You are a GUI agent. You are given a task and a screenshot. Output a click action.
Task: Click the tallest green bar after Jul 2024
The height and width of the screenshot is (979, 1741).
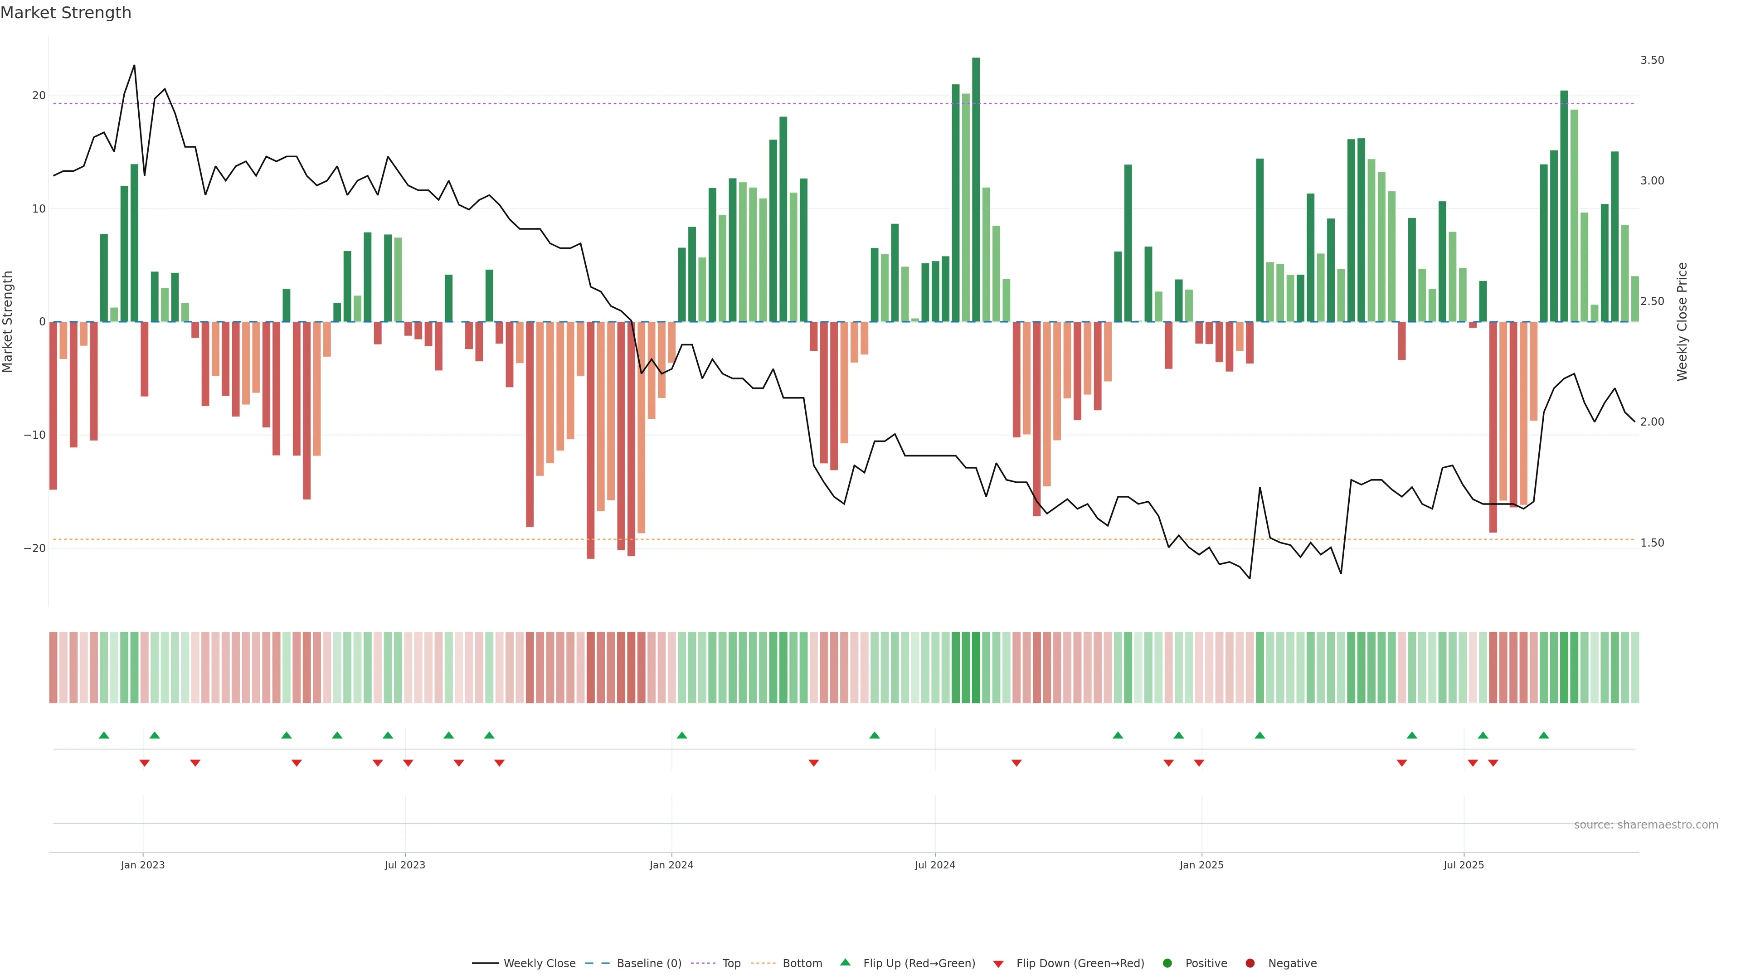coord(976,189)
